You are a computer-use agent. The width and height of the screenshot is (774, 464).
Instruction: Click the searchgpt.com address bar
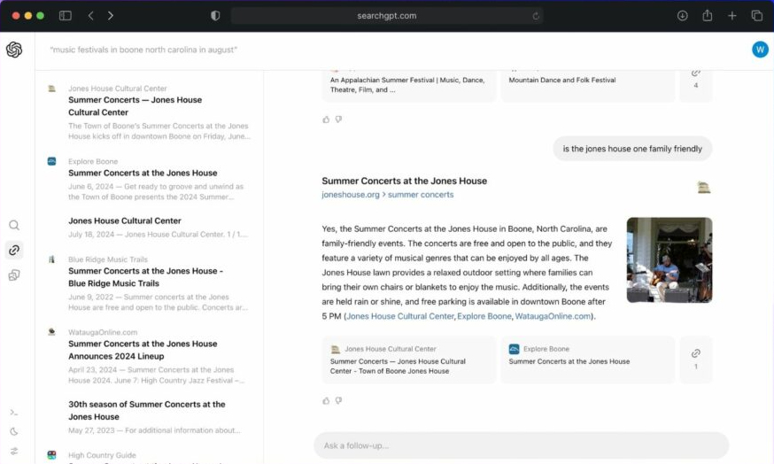(x=387, y=16)
